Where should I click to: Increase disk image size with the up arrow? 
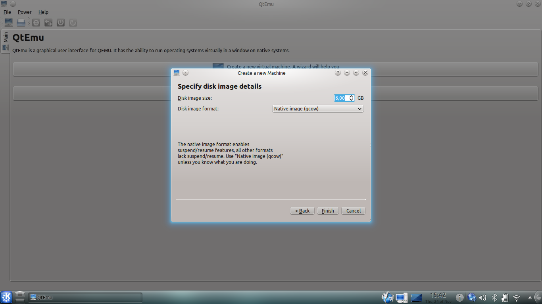(351, 96)
